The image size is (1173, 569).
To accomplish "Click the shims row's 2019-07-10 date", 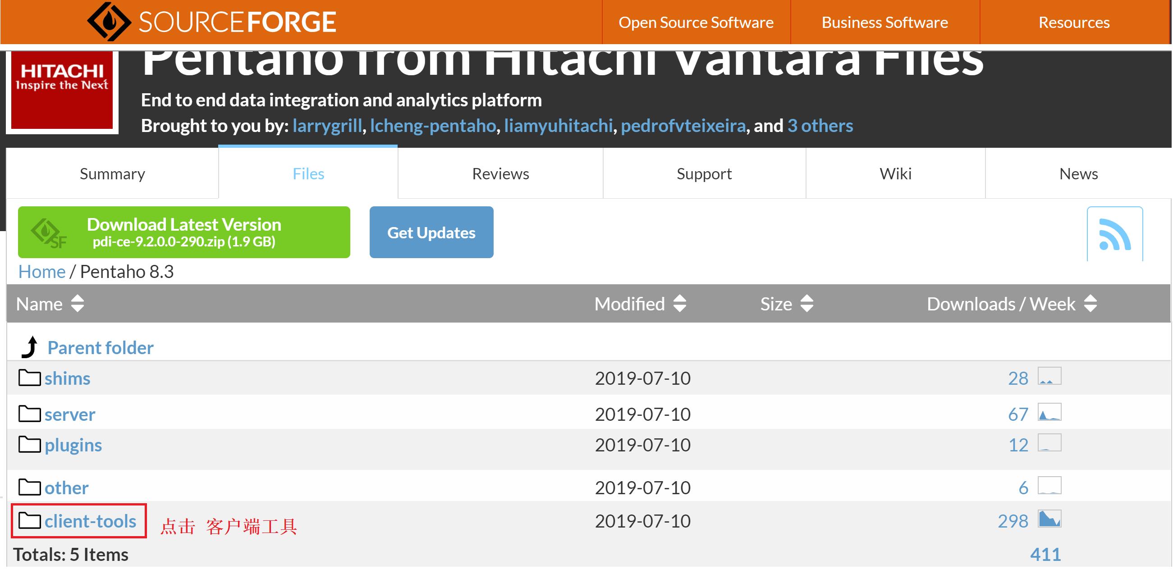I will pos(642,378).
